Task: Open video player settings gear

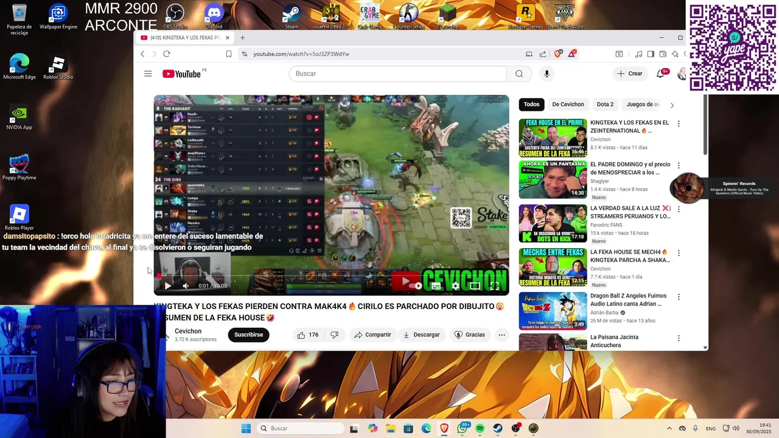Action: point(455,286)
